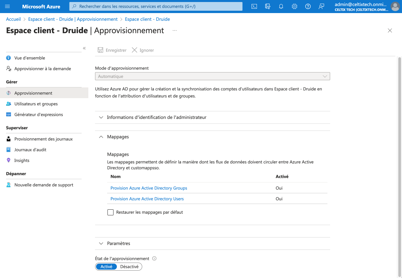
Task: Close the Approvisionnement blade
Action: (x=390, y=30)
